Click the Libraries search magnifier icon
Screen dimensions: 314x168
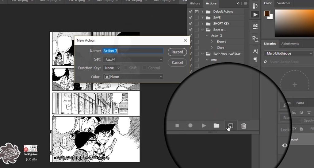coord(265,62)
